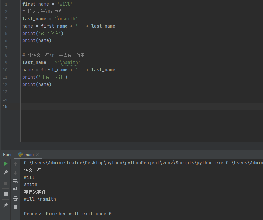Click the green Rerun main button

tap(6, 164)
